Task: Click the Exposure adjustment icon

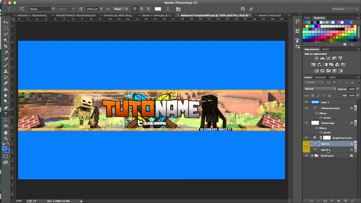Action: pyautogui.click(x=334, y=58)
